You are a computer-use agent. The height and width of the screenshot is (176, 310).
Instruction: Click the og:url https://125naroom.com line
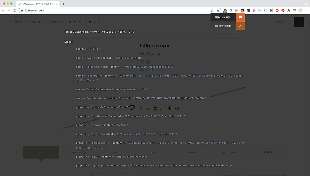click(112, 157)
